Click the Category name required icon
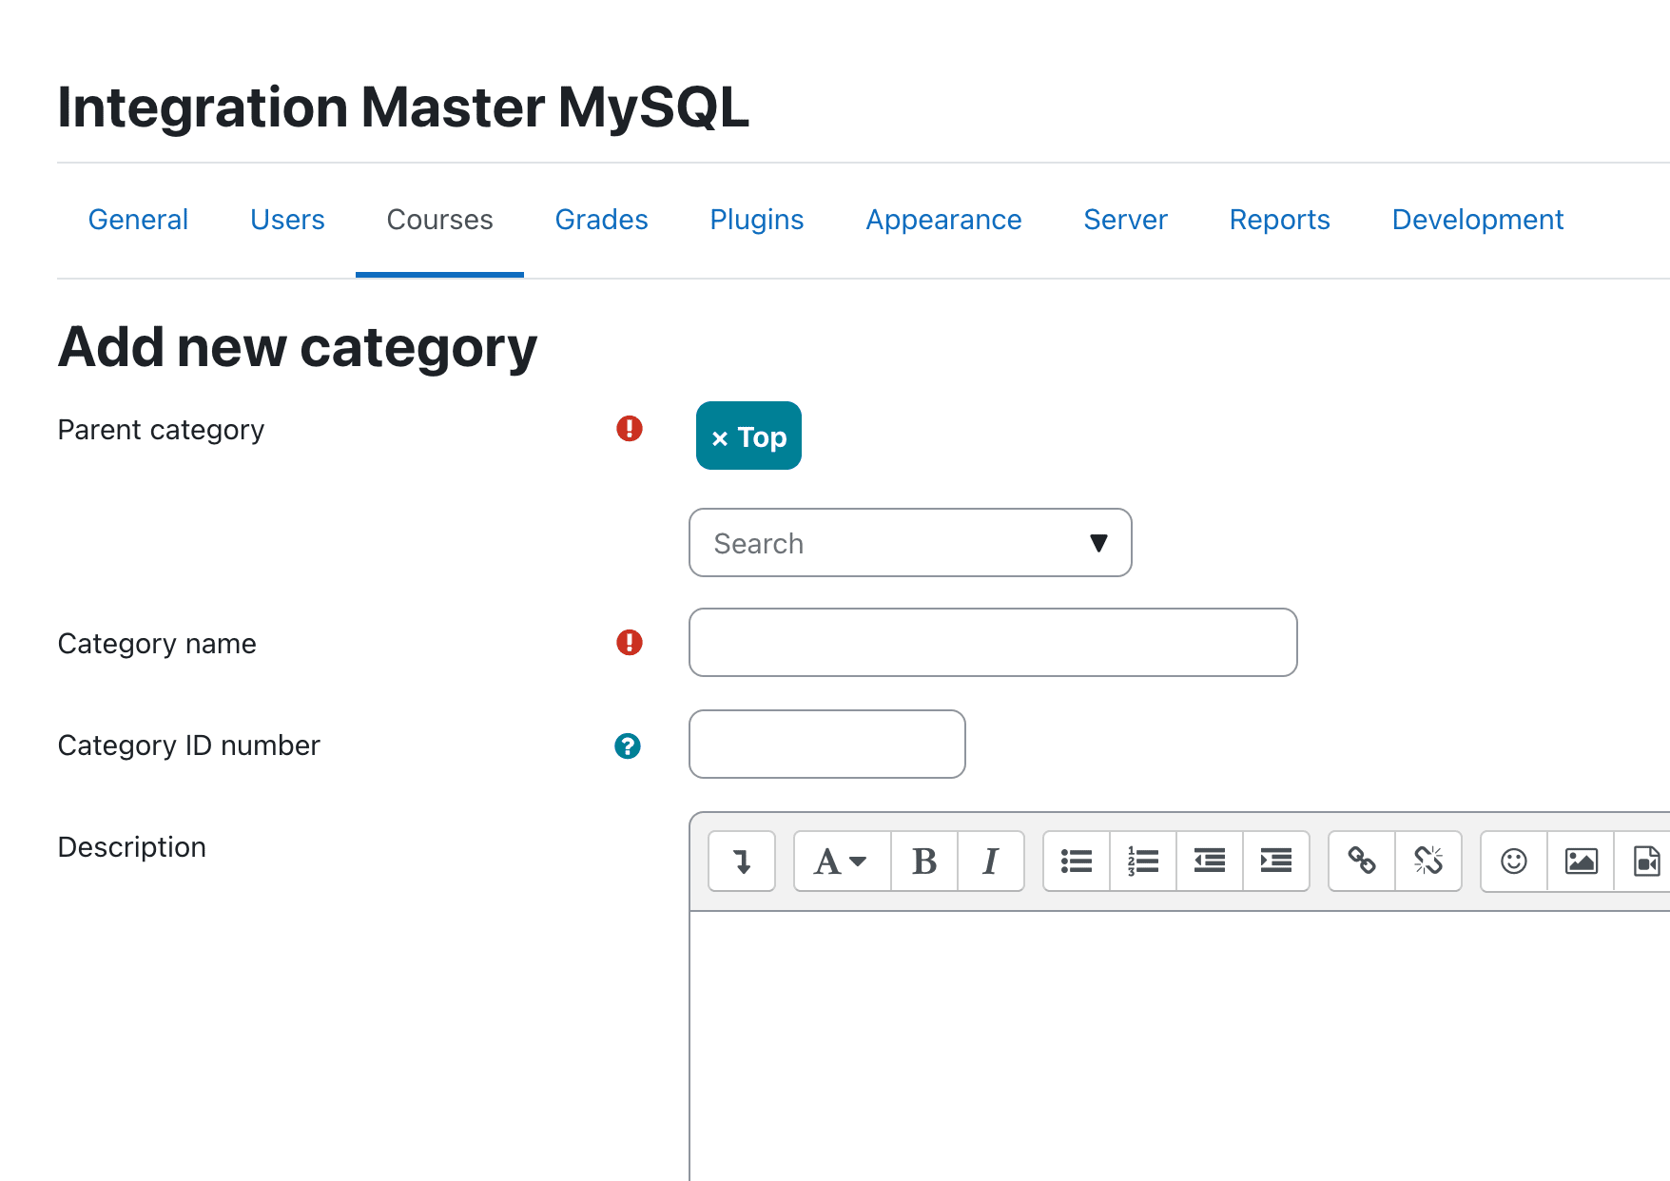This screenshot has height=1181, width=1670. (630, 643)
